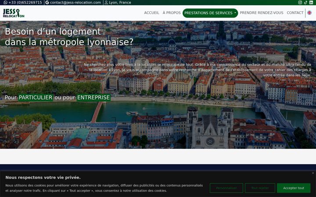Screen dimensions: 316x197
Task: Click the Personnaliser cookie button
Action: 226,188
